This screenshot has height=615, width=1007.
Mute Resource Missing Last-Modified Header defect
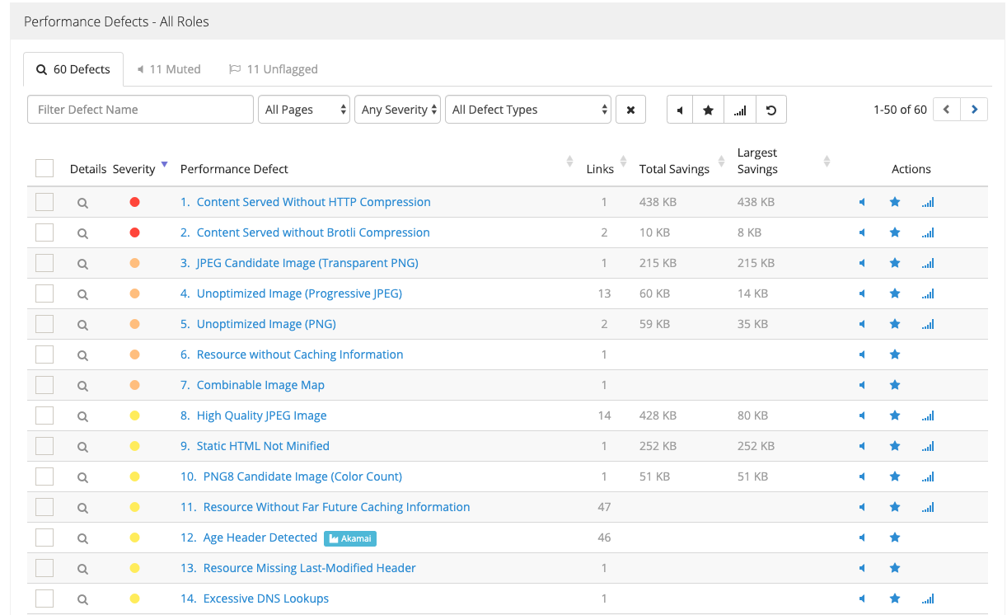(862, 568)
